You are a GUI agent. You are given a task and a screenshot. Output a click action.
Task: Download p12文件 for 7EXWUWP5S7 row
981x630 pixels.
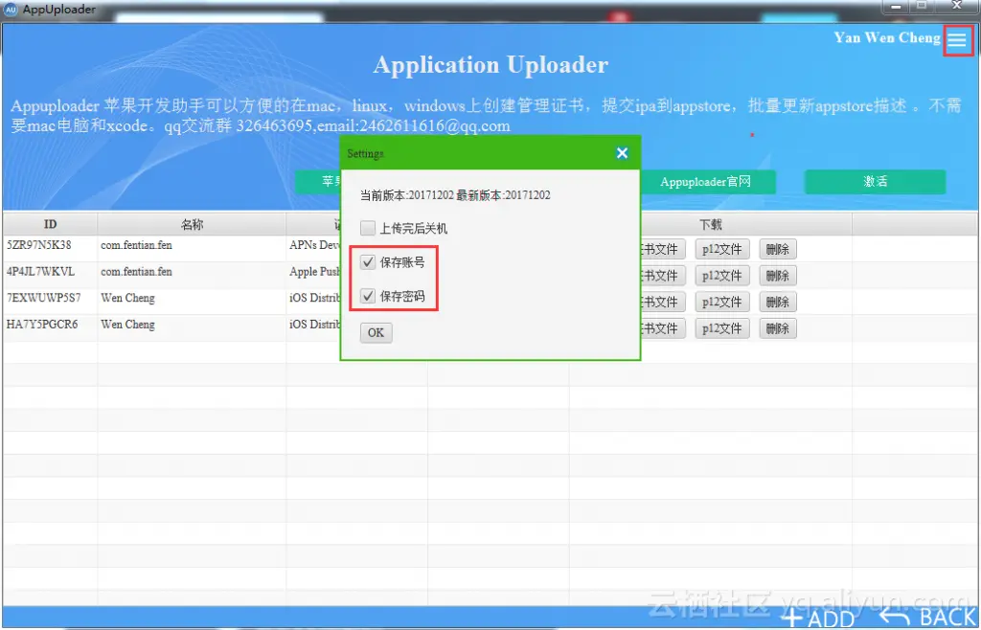pyautogui.click(x=722, y=302)
